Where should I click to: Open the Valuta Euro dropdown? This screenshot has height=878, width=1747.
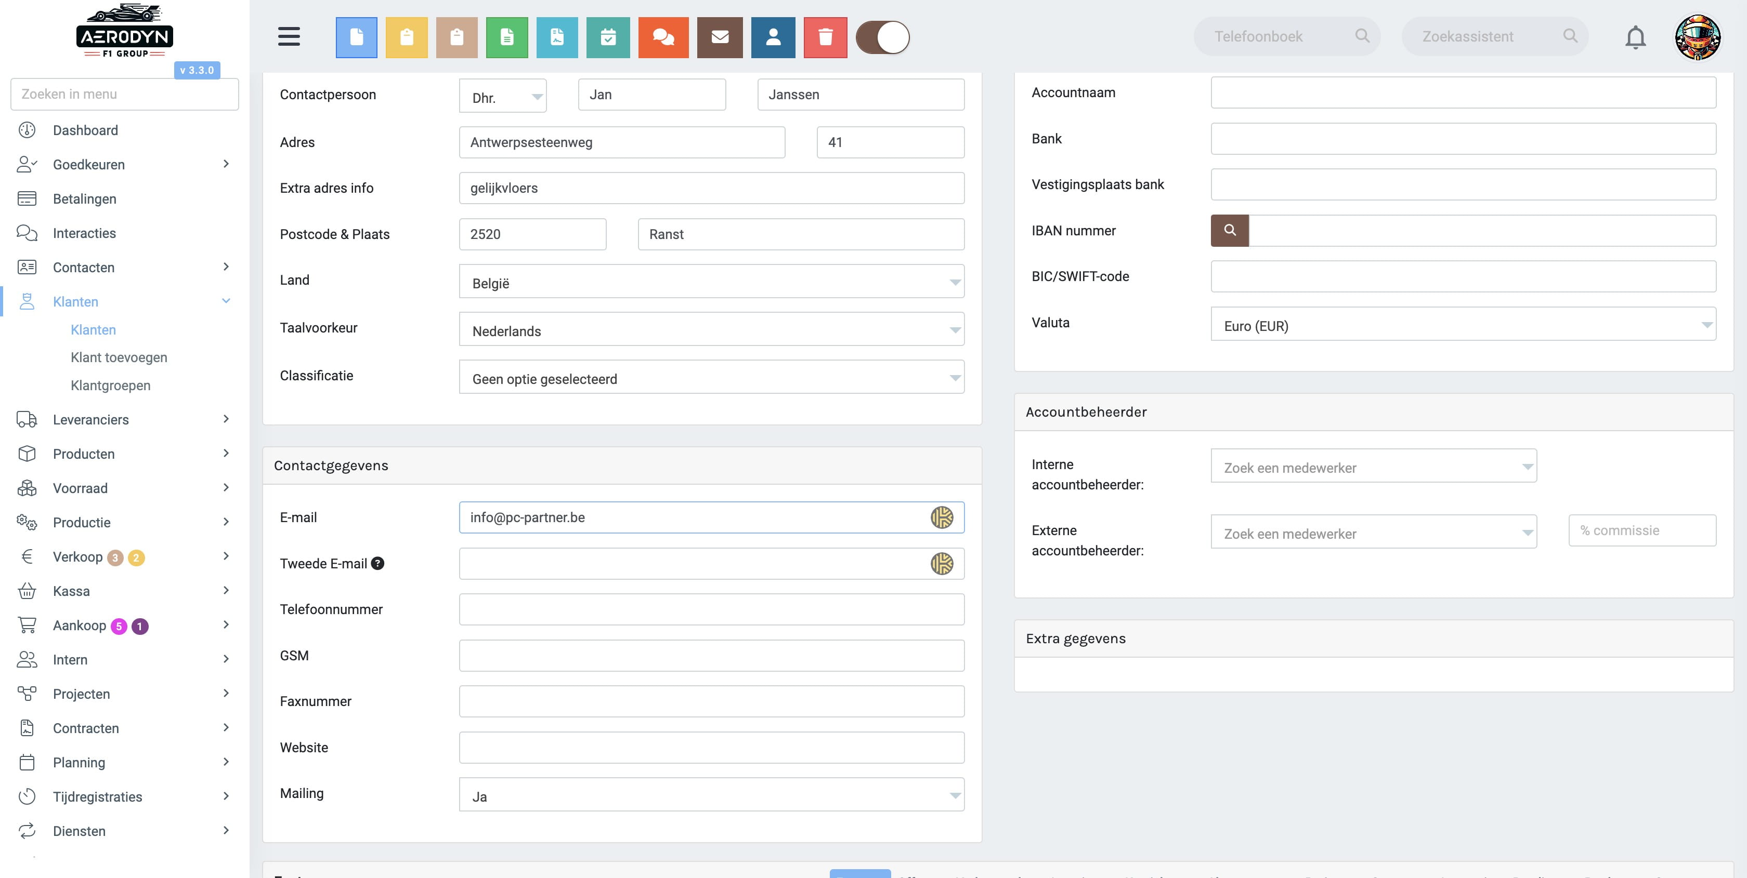(1464, 324)
